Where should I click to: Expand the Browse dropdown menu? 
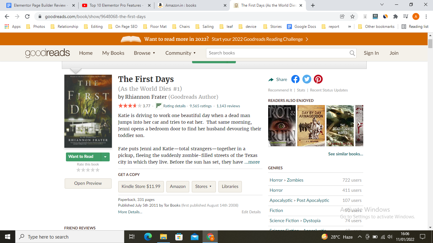pos(145,53)
